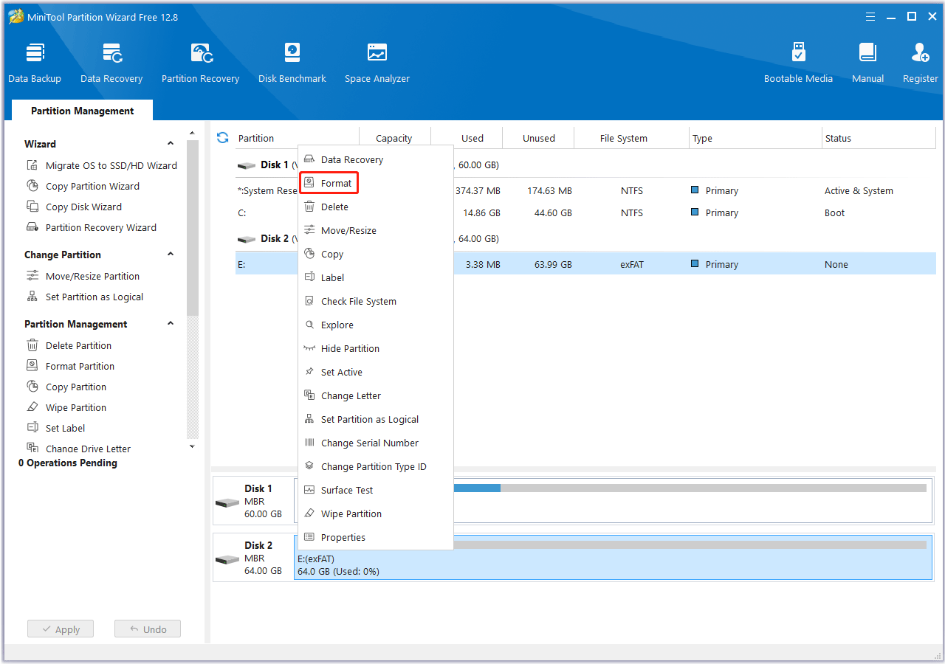The image size is (945, 664).
Task: Launch Data Recovery from the toolbar
Action: click(x=111, y=63)
